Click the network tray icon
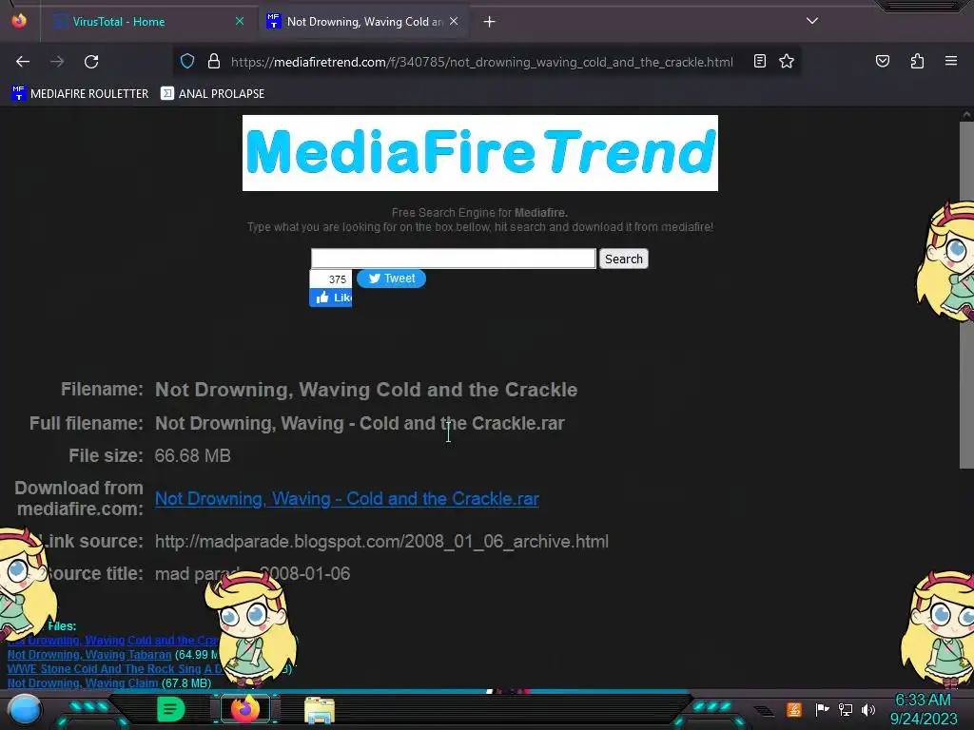Screen dimensions: 974x730 point(845,709)
